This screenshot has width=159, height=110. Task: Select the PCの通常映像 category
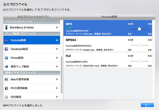coord(32,88)
